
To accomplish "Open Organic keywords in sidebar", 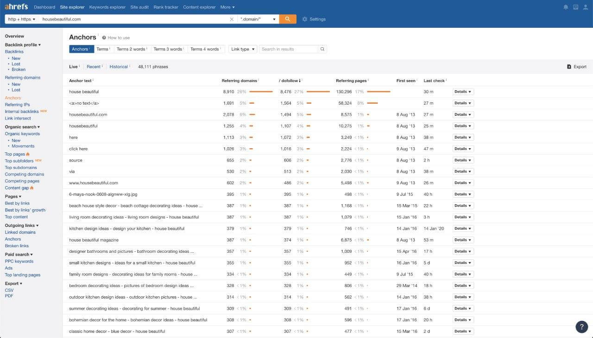I will tap(22, 134).
